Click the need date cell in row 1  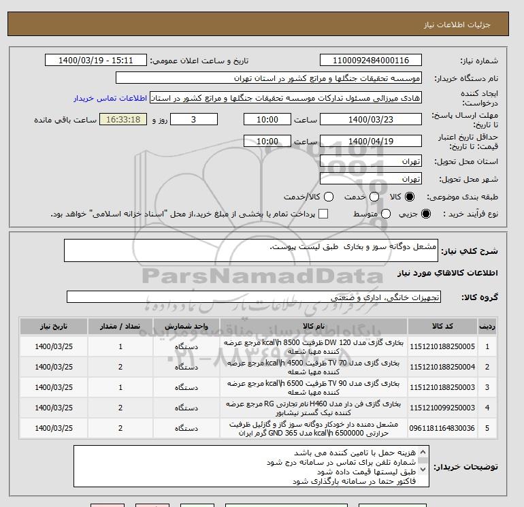pos(54,346)
